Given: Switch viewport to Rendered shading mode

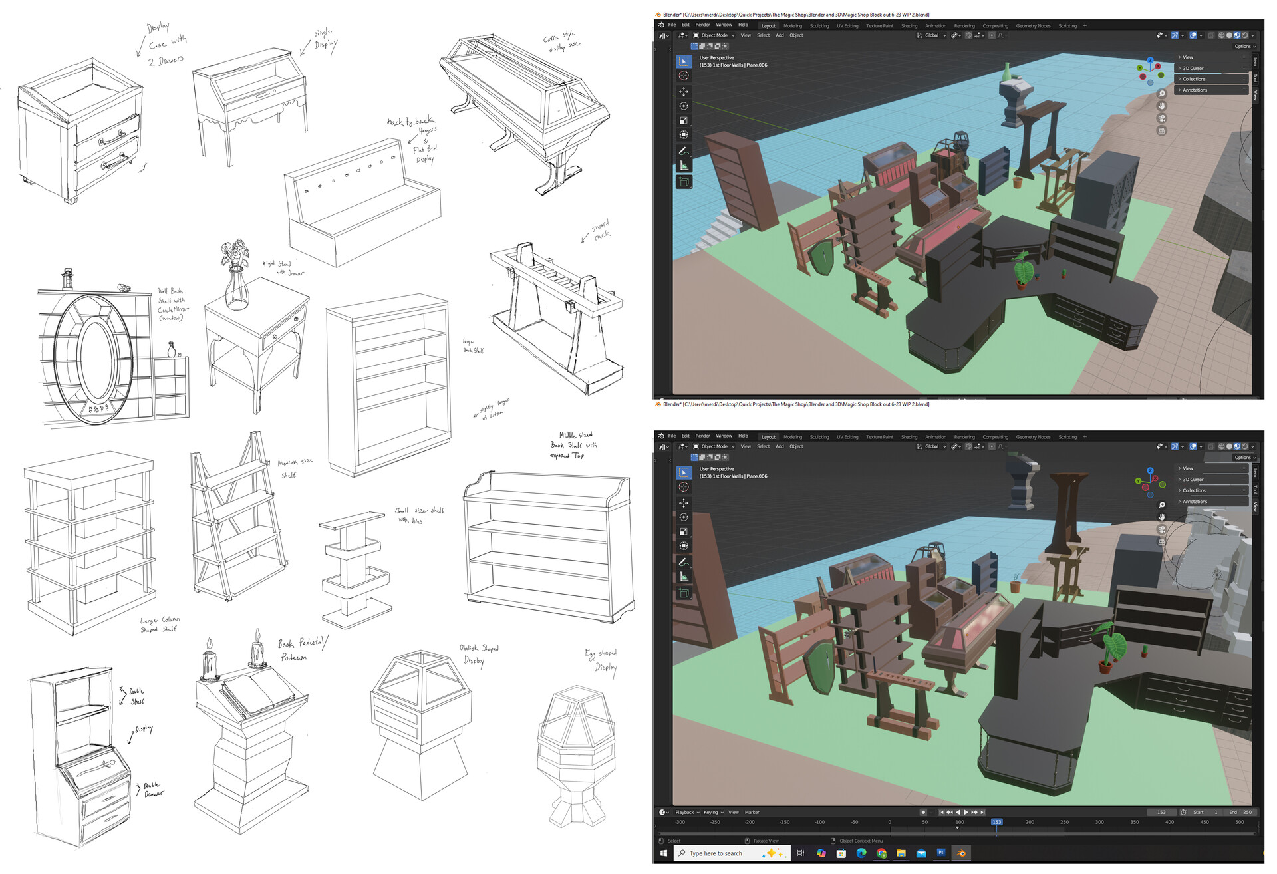Looking at the screenshot, I should coord(1245,35).
